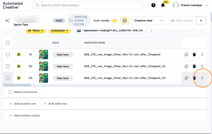Click the ROLE column header
The height and width of the screenshot is (134, 212).
56,43
